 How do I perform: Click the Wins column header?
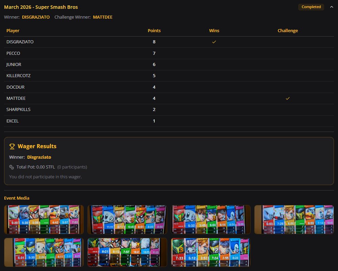tap(214, 31)
